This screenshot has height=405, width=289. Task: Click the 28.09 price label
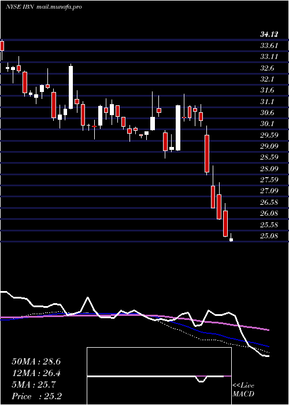click(269, 169)
